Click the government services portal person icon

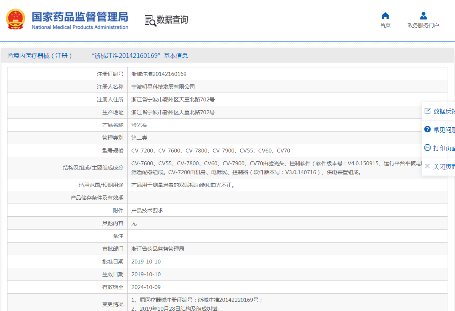tap(423, 16)
